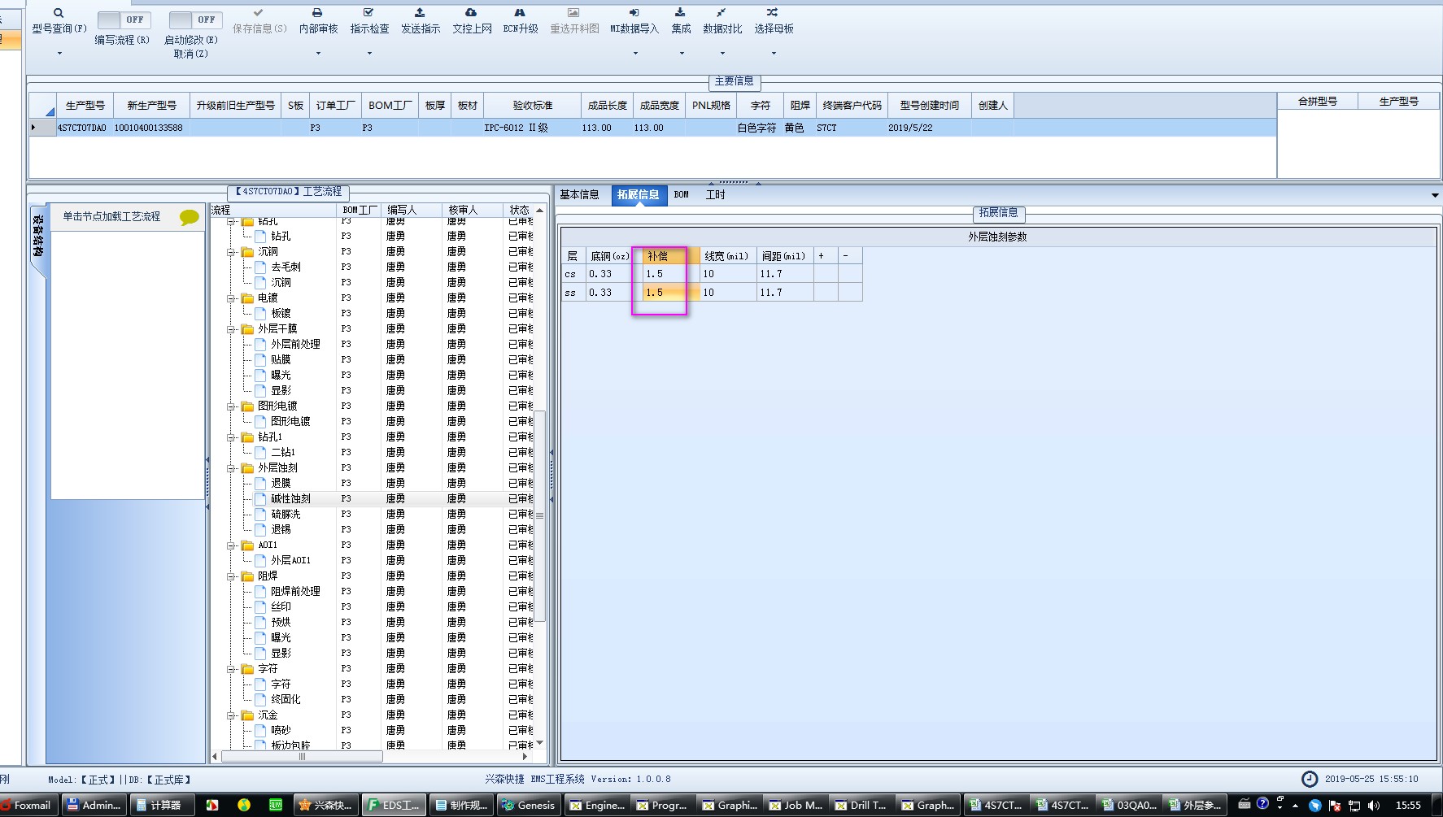The height and width of the screenshot is (817, 1443).
Task: Click the ss row 补偿 cell
Action: coord(671,293)
